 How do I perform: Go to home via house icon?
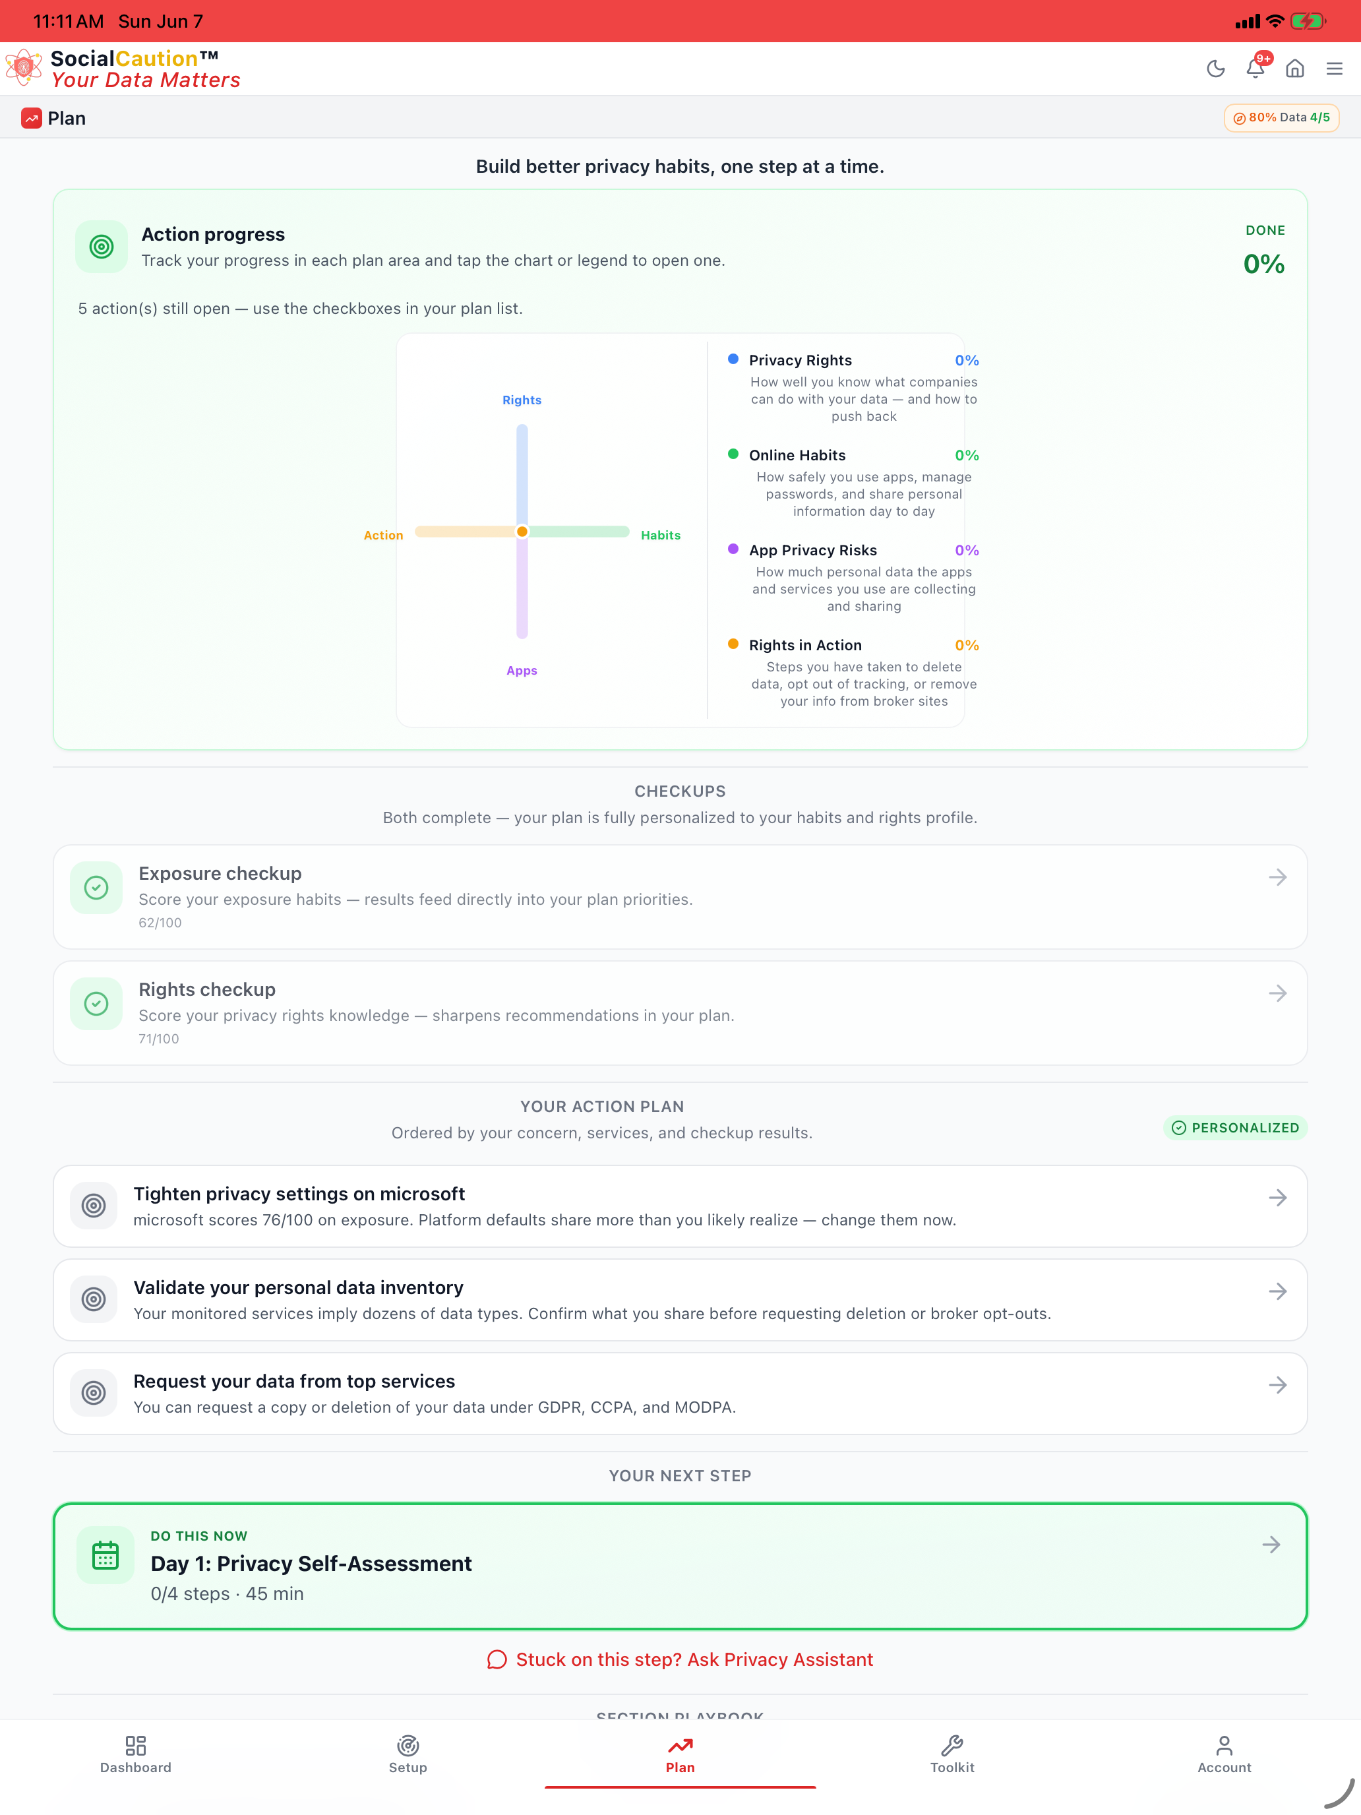coord(1294,69)
